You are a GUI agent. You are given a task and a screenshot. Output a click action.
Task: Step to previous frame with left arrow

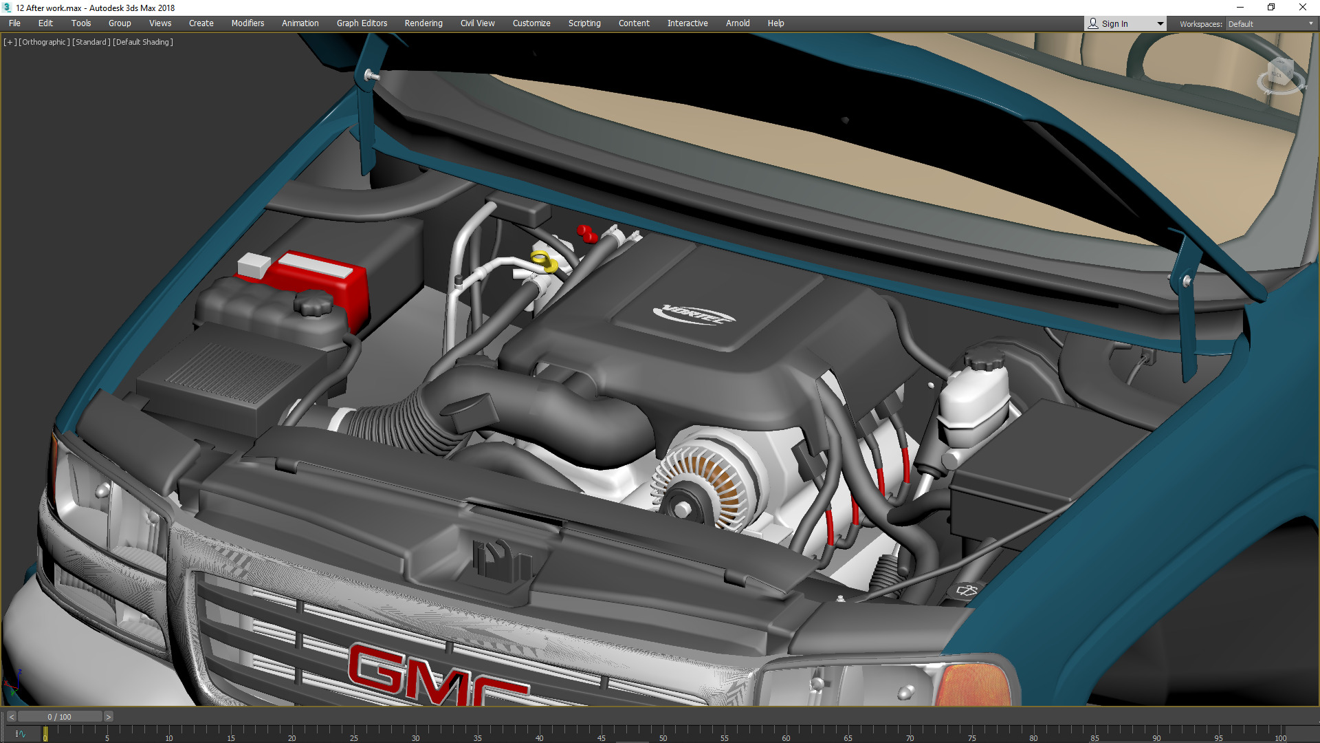11,717
